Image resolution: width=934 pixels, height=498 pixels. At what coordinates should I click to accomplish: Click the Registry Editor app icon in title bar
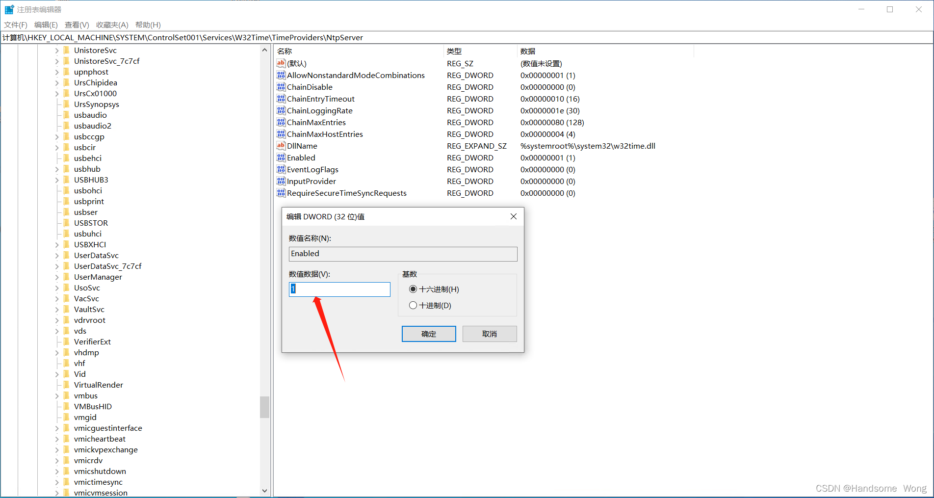click(x=9, y=9)
